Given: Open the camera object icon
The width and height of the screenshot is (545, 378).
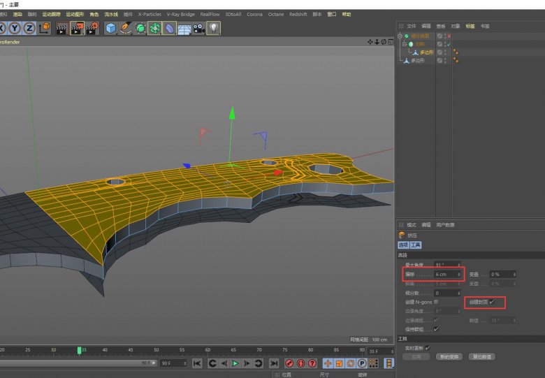Looking at the screenshot, I should [199, 28].
